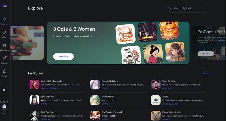Click the MyShell logo icon
Image resolution: width=226 pixels, height=121 pixels.
click(x=4, y=6)
